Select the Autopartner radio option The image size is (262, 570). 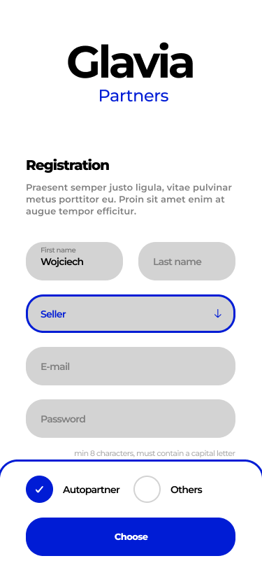click(39, 490)
